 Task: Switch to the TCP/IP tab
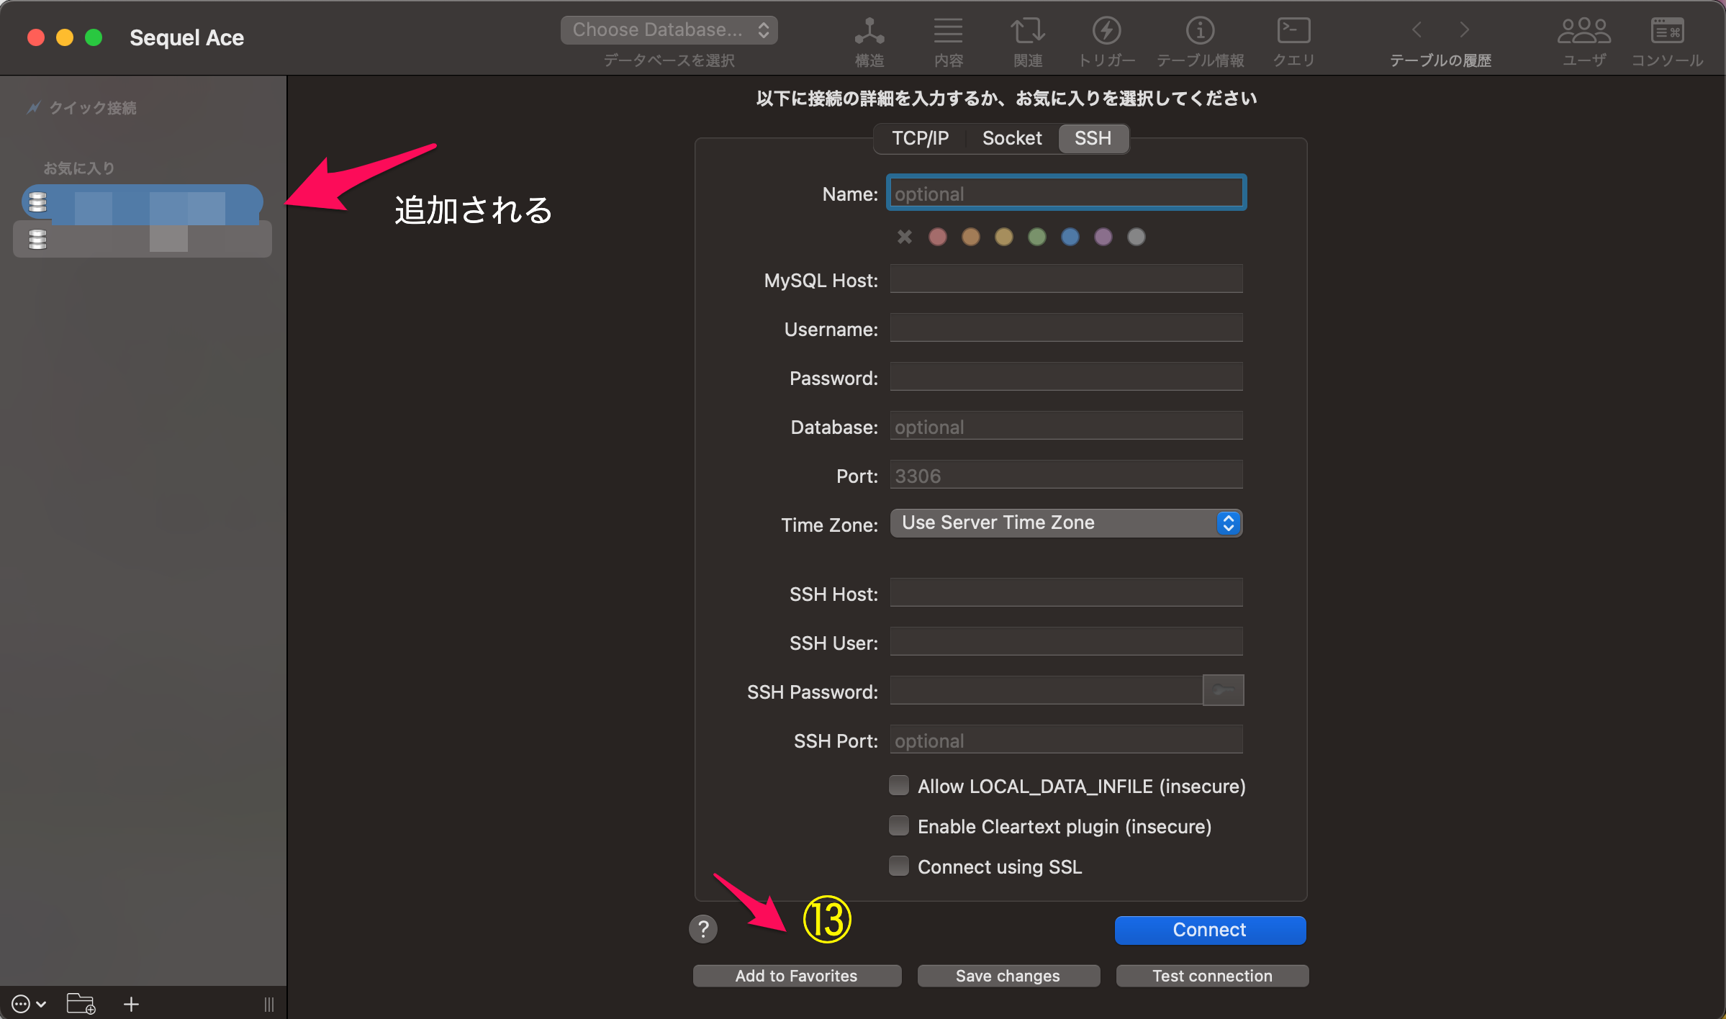tap(920, 138)
